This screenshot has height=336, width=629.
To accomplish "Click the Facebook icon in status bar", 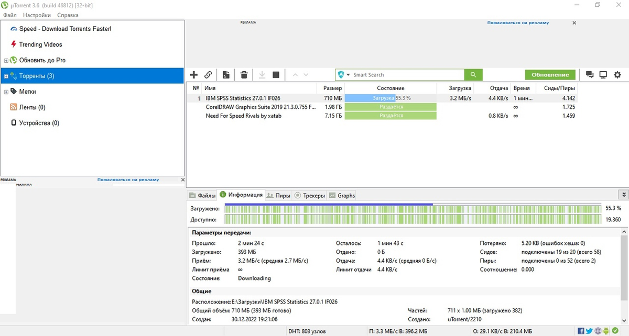I will (581, 331).
